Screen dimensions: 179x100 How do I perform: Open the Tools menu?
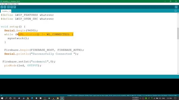[x=13, y=4]
